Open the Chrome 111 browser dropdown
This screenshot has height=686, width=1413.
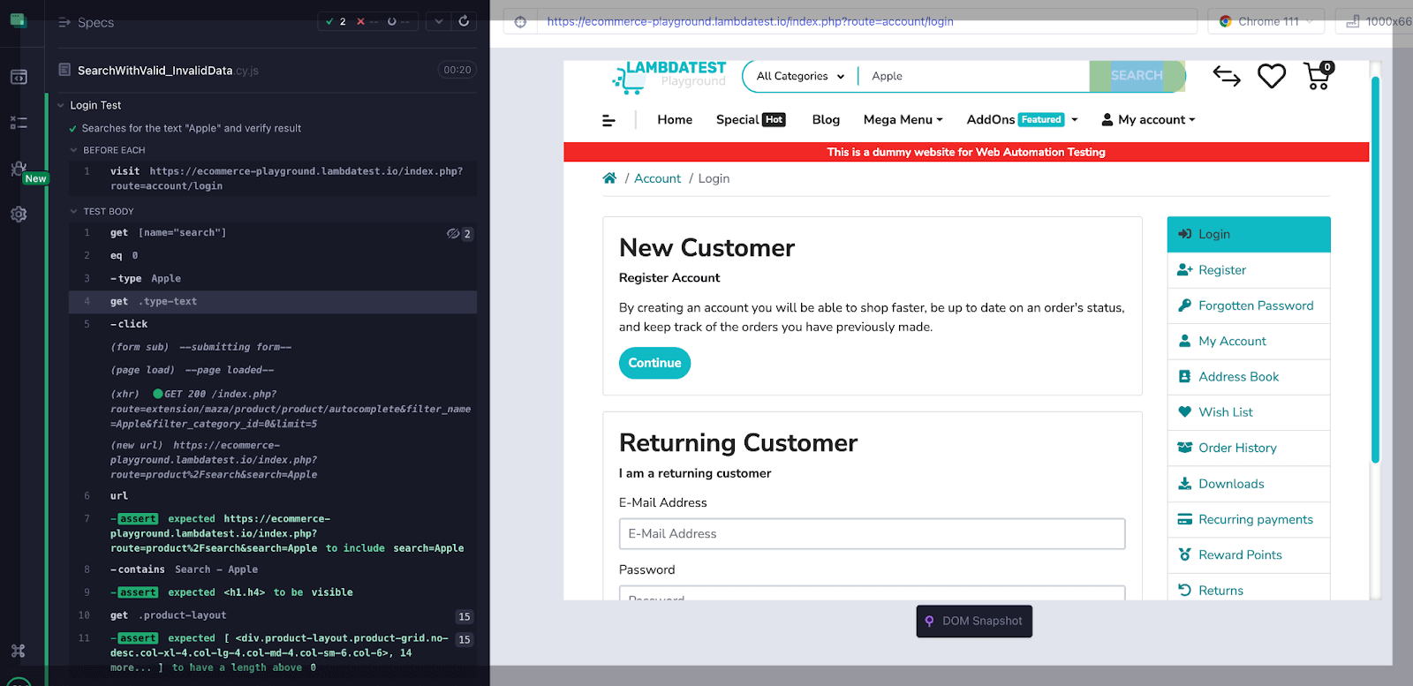click(x=1267, y=22)
